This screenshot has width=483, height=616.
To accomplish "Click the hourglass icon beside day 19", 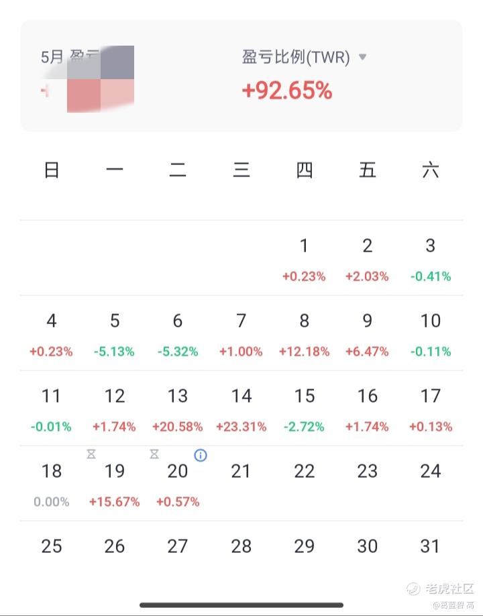I will pos(91,454).
